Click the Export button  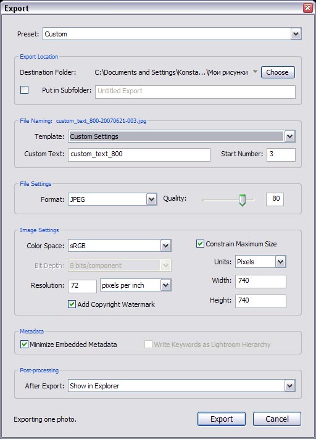click(x=222, y=419)
